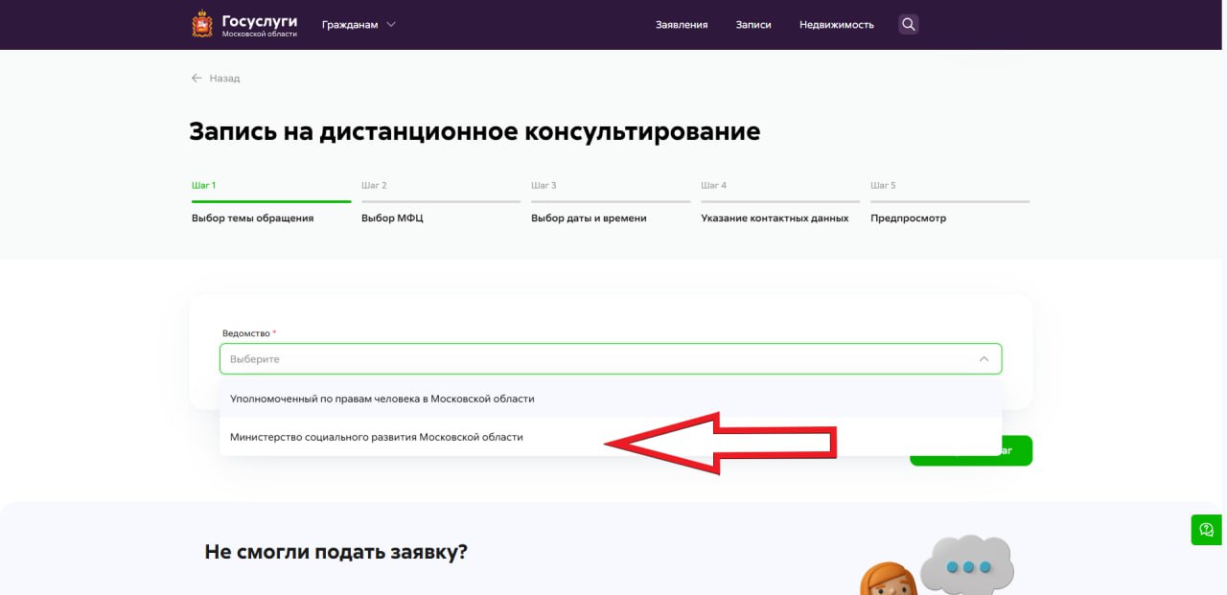Select Уполномоченный по правам человека option
This screenshot has height=595, width=1227.
tap(382, 399)
